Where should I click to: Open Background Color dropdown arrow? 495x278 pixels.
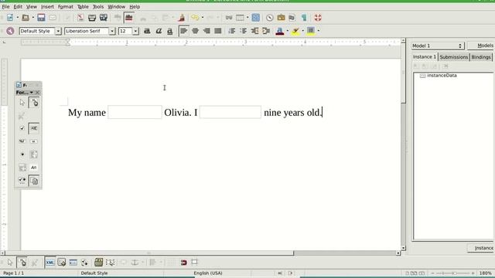pyautogui.click(x=318, y=31)
